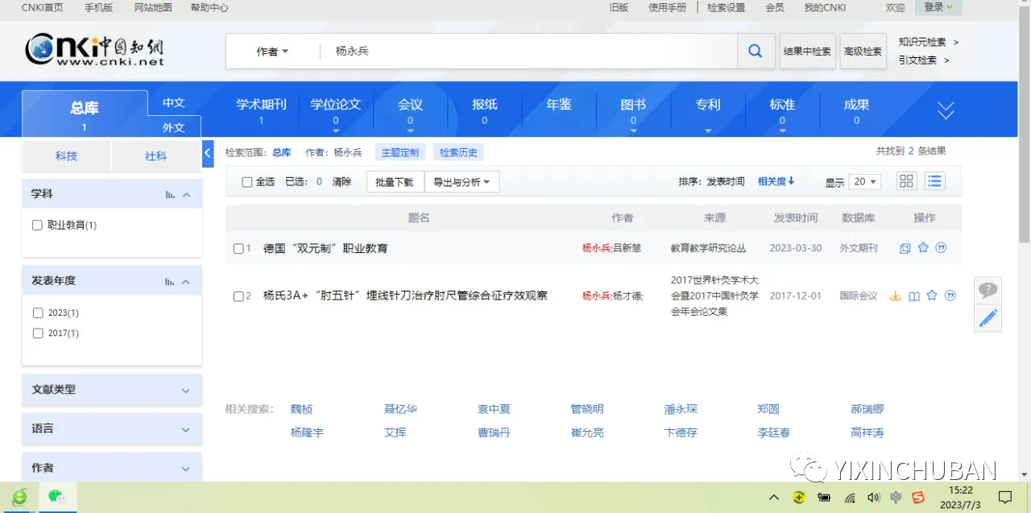Image resolution: width=1031 pixels, height=513 pixels.
Task: Open article titled 德国“双元制”职业教育
Action: click(325, 248)
